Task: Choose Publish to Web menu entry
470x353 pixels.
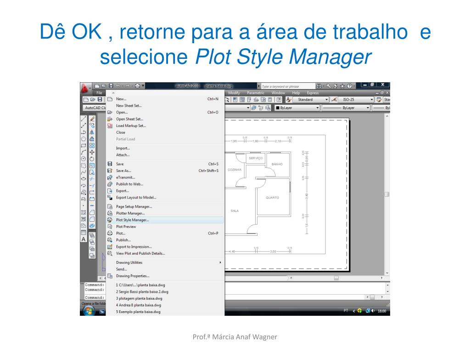Action: [x=165, y=184]
